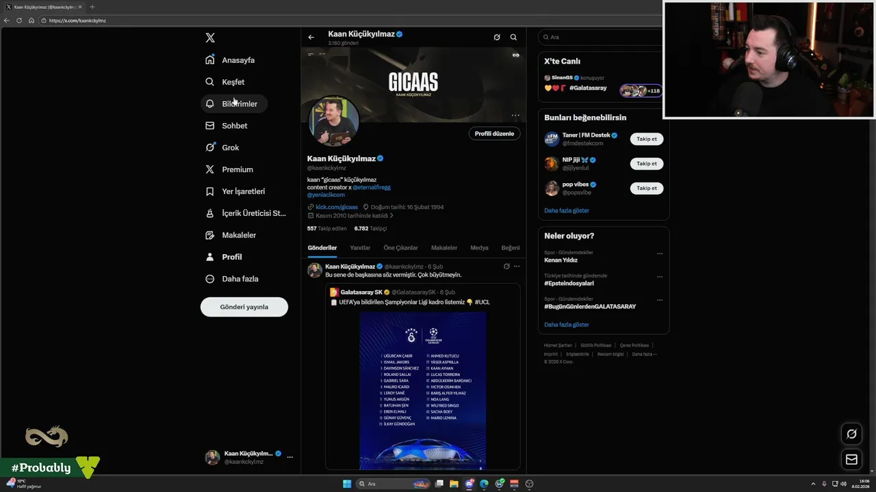
Task: Open #BugünGünlerdenGALATASARAY trend
Action: (x=590, y=306)
